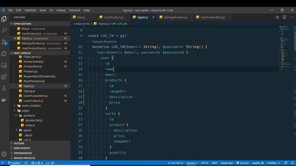296x166 pixels.
Task: Click Execute Mutation code lens link
Action: [x=104, y=41]
